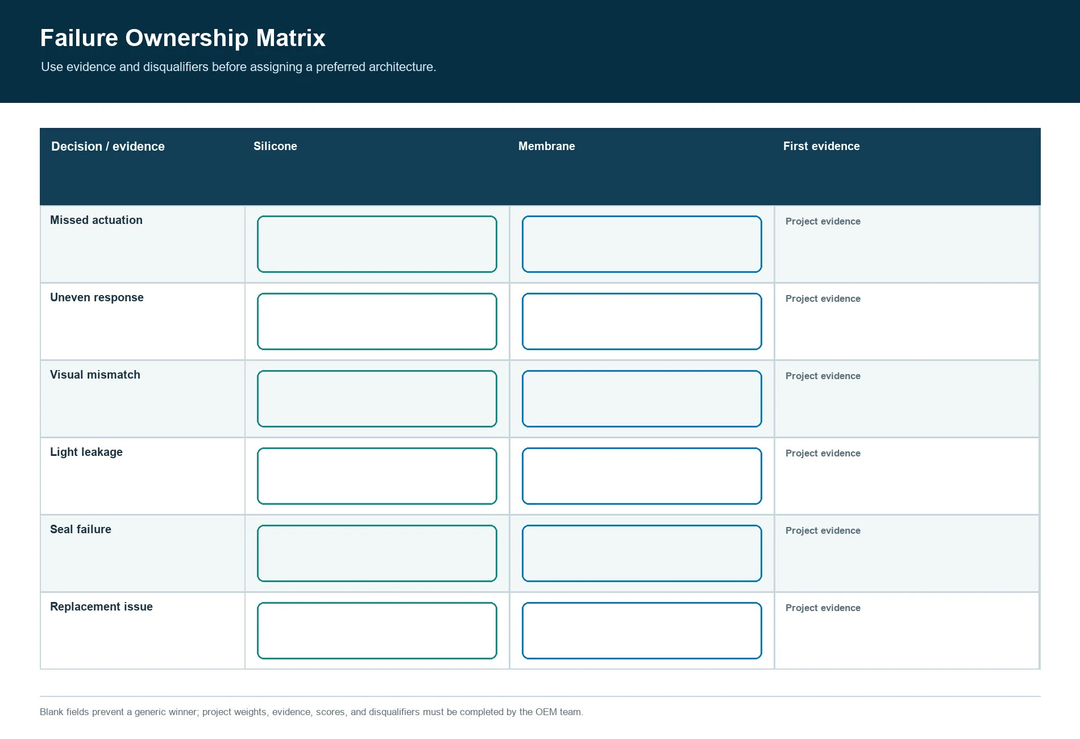Click the 'Replacement issue' row label
The height and width of the screenshot is (739, 1080).
tap(101, 607)
